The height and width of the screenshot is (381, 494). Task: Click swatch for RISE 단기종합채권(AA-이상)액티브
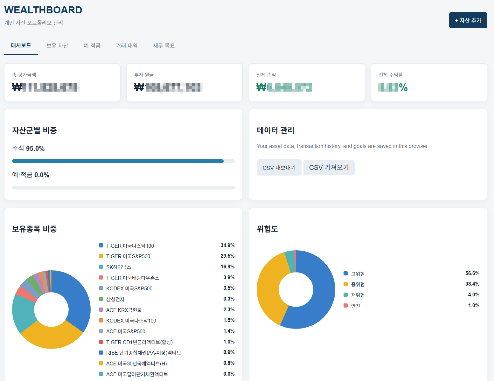tap(101, 352)
